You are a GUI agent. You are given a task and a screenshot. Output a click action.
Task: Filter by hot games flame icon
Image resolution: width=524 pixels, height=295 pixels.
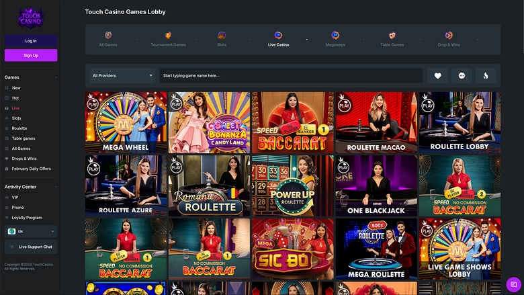tap(486, 76)
